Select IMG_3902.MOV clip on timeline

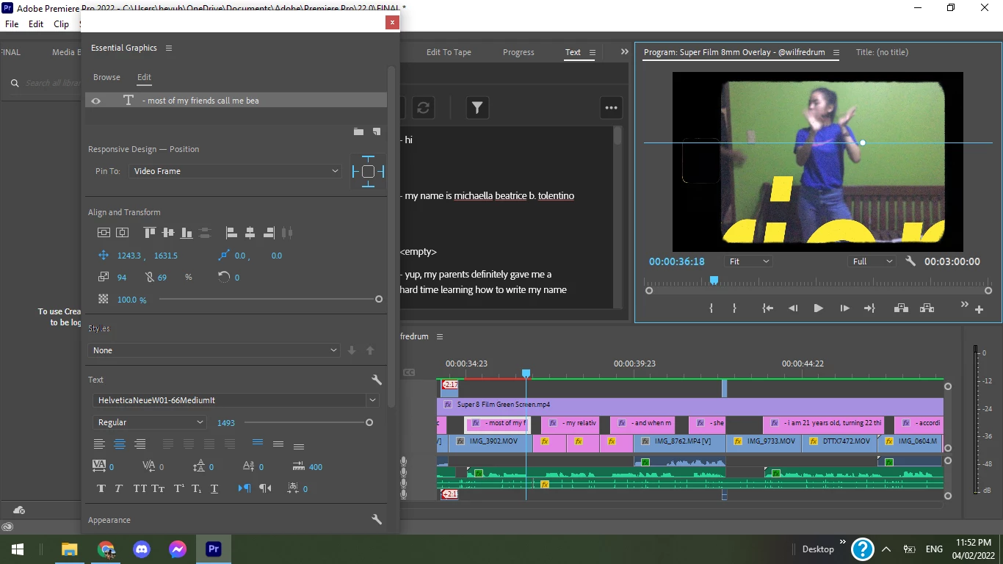coord(490,441)
